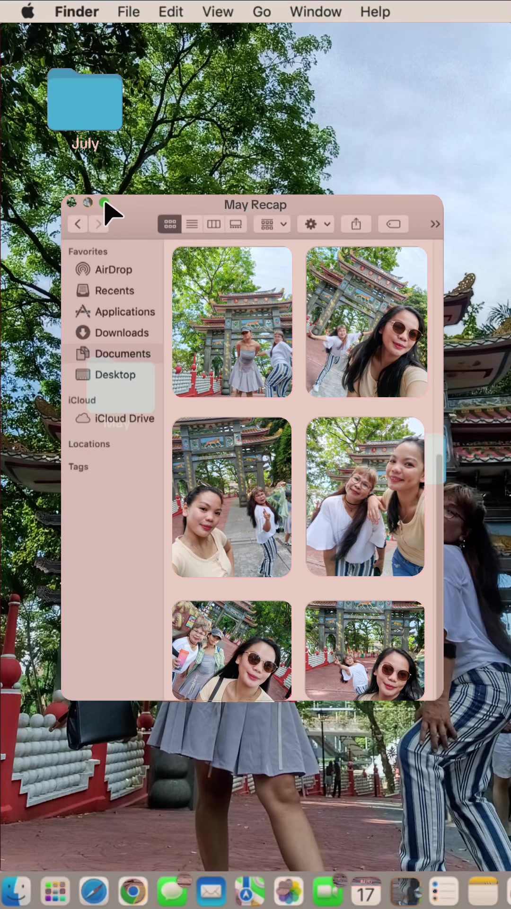Switch to icon view mode
The height and width of the screenshot is (909, 511).
click(x=170, y=224)
